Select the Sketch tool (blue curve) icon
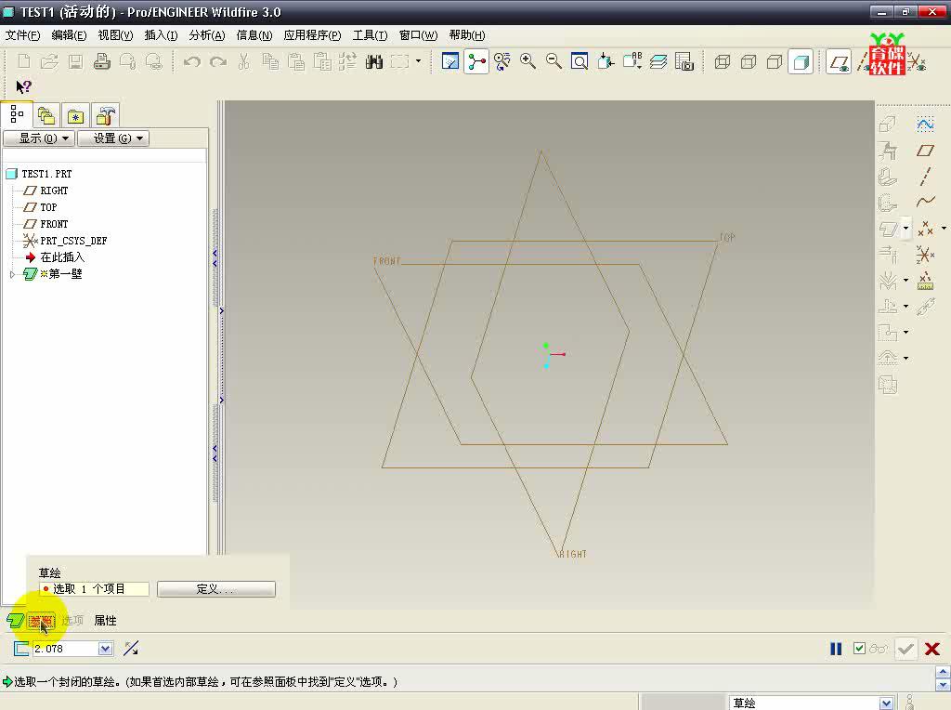951x710 pixels. click(x=925, y=125)
